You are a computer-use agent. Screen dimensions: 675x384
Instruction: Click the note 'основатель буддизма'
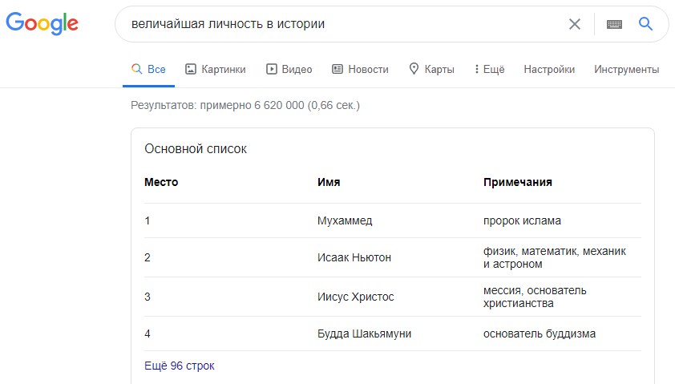pos(539,333)
